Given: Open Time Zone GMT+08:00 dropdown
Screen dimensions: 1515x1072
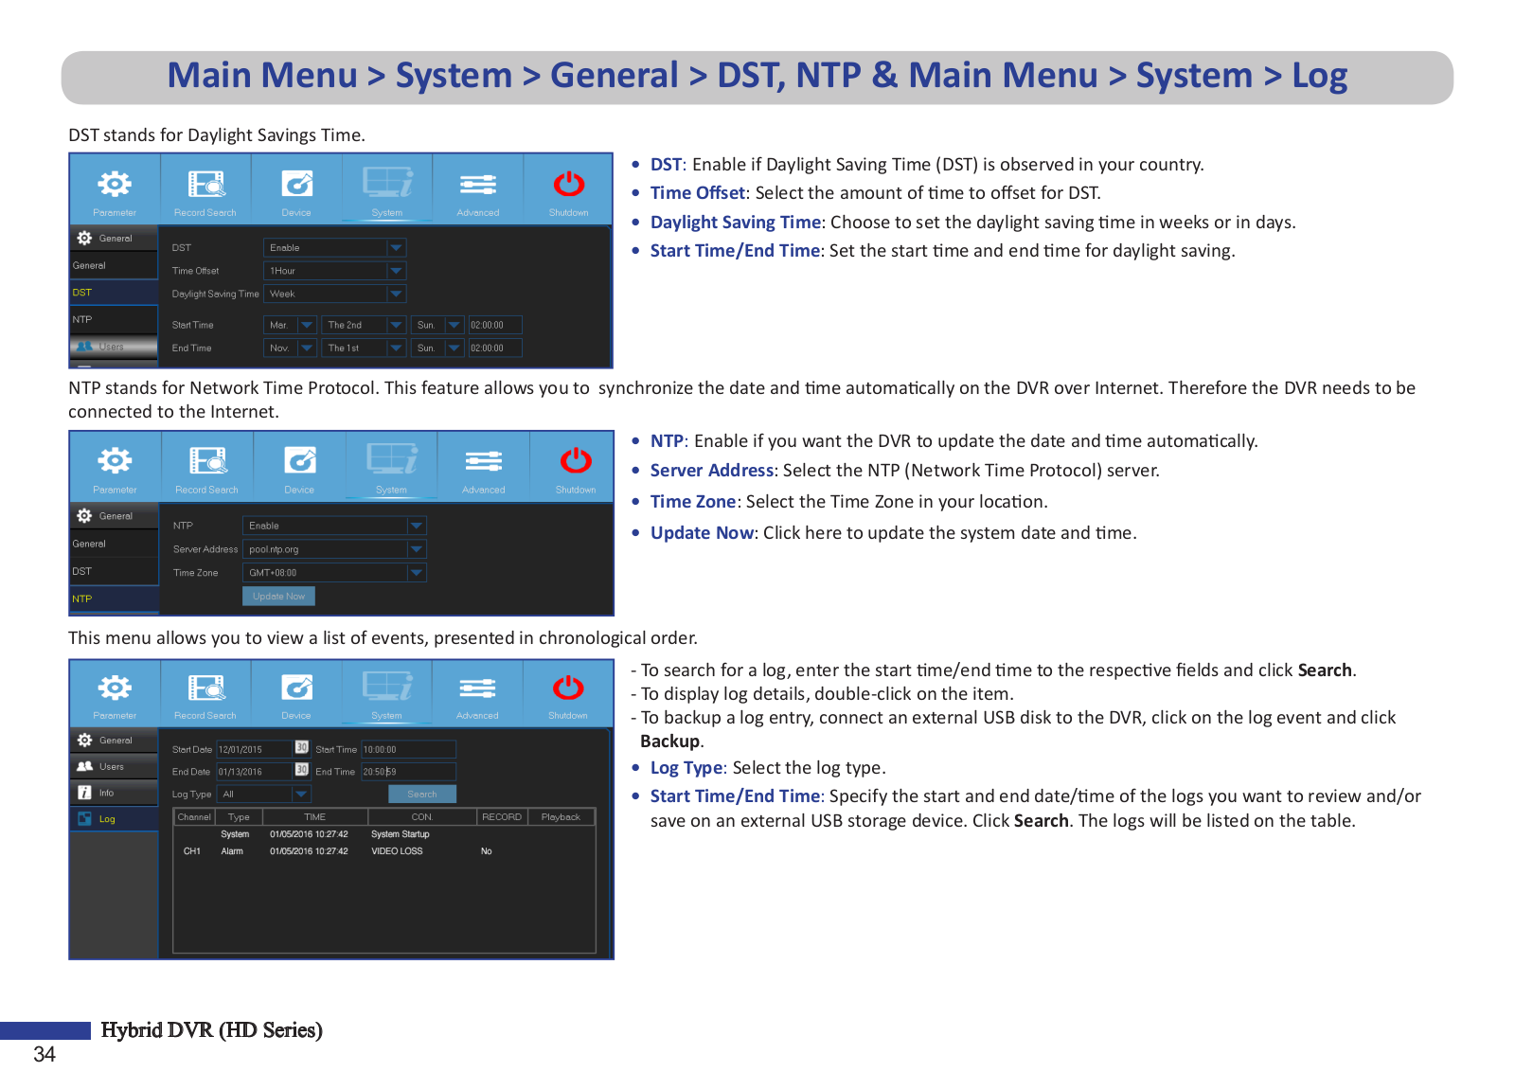Looking at the screenshot, I should click(334, 573).
